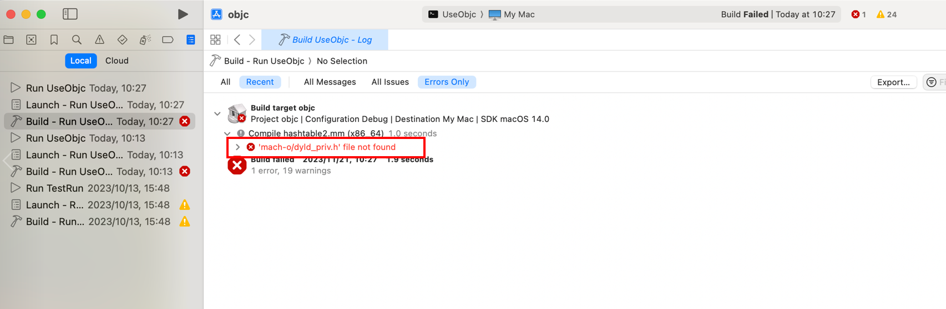Viewport: 946px width, 309px height.
Task: Open the Issue navigator warning icon
Action: point(99,39)
